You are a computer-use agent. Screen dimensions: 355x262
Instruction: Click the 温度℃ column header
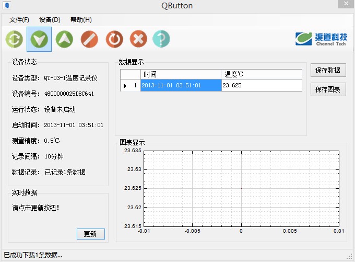(x=261, y=74)
